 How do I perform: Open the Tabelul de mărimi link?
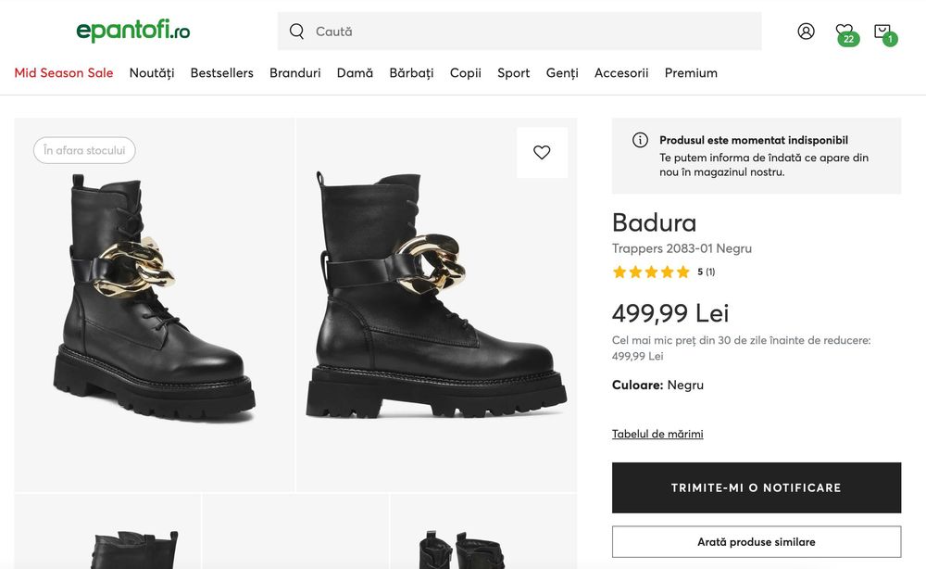tap(657, 434)
